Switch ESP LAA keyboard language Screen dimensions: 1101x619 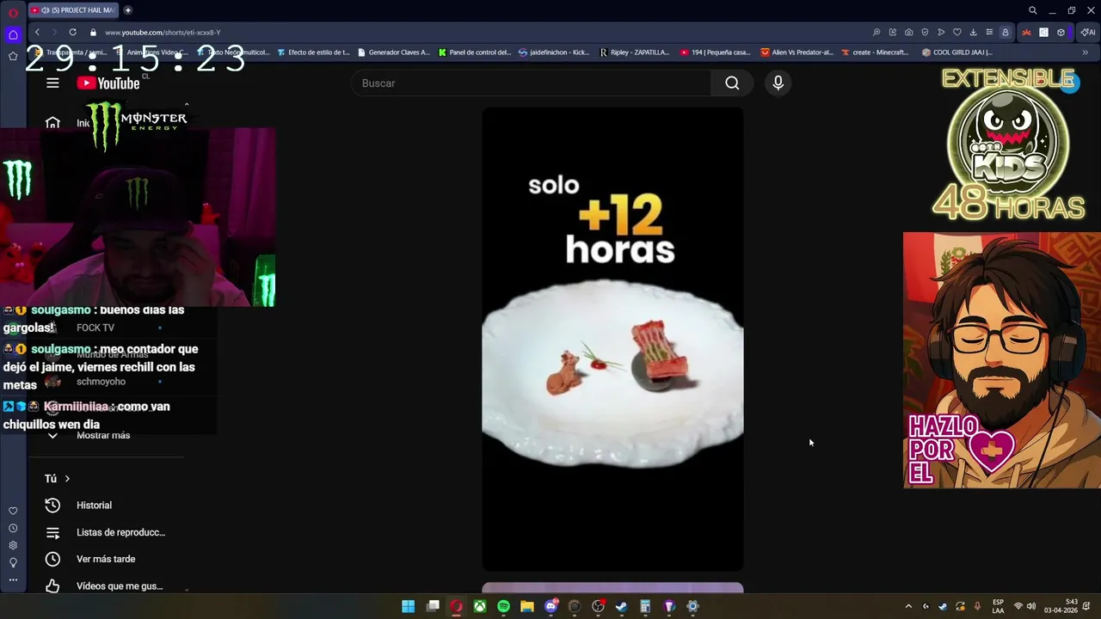click(998, 606)
